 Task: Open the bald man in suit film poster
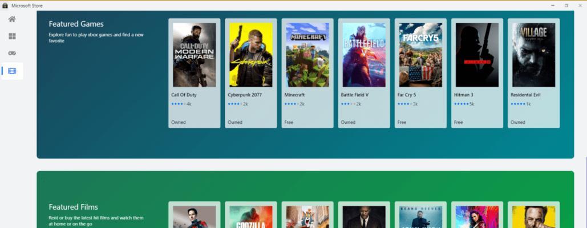point(364,217)
